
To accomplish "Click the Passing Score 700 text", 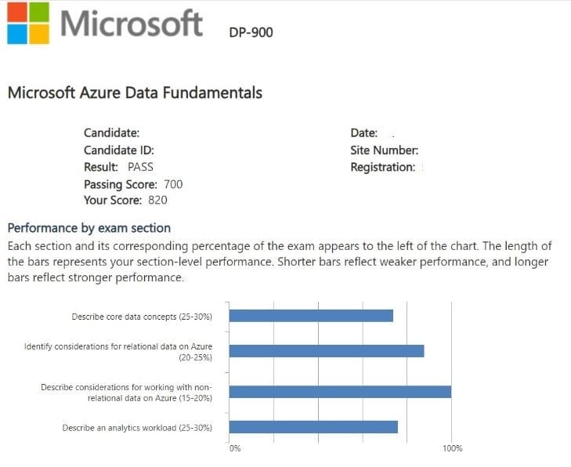I will pyautogui.click(x=133, y=184).
